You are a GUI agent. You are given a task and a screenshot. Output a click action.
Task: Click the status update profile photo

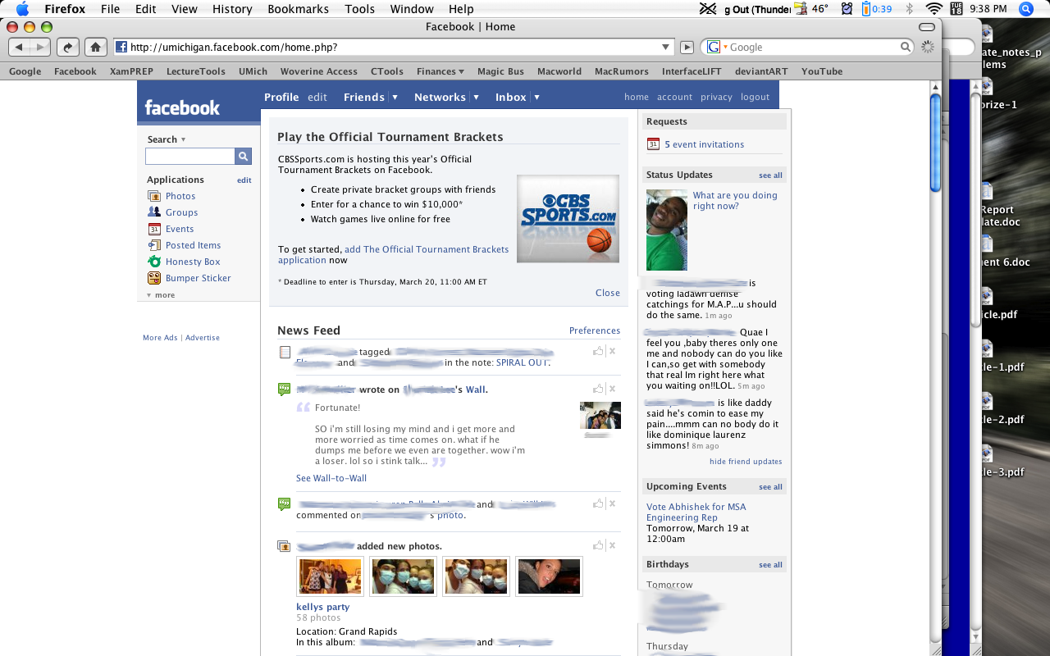click(667, 230)
